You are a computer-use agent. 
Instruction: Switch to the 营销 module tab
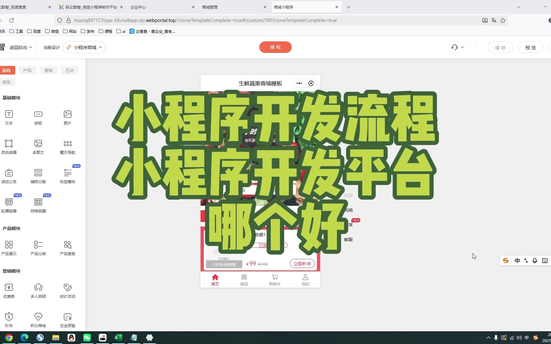click(x=48, y=70)
